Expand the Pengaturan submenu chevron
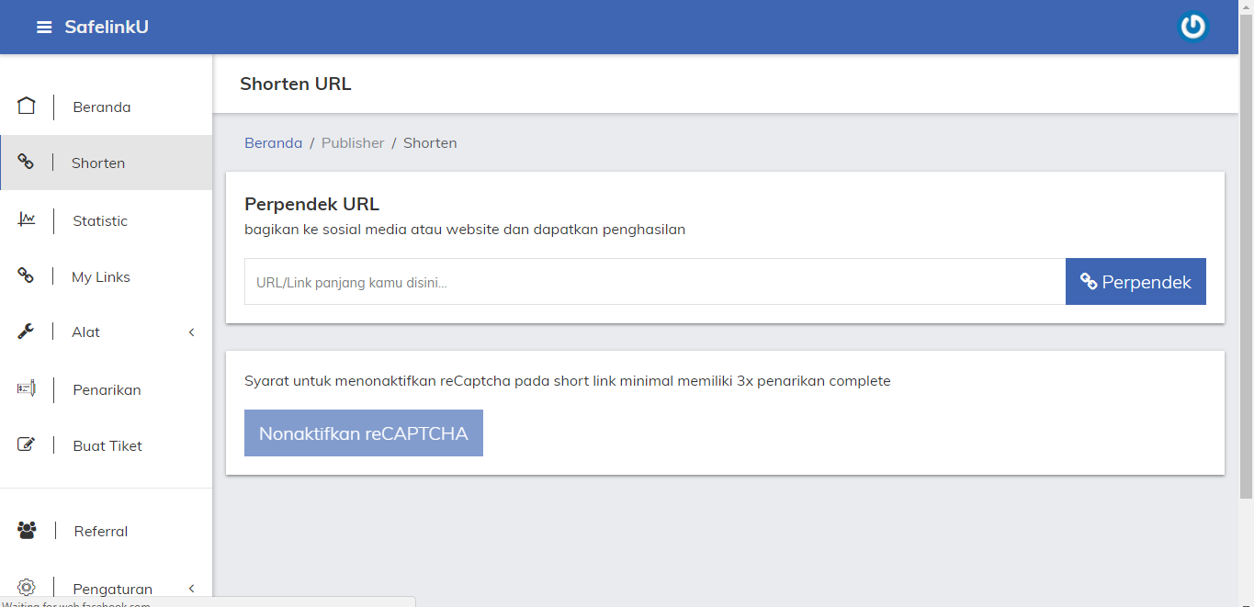The width and height of the screenshot is (1254, 607). tap(191, 589)
